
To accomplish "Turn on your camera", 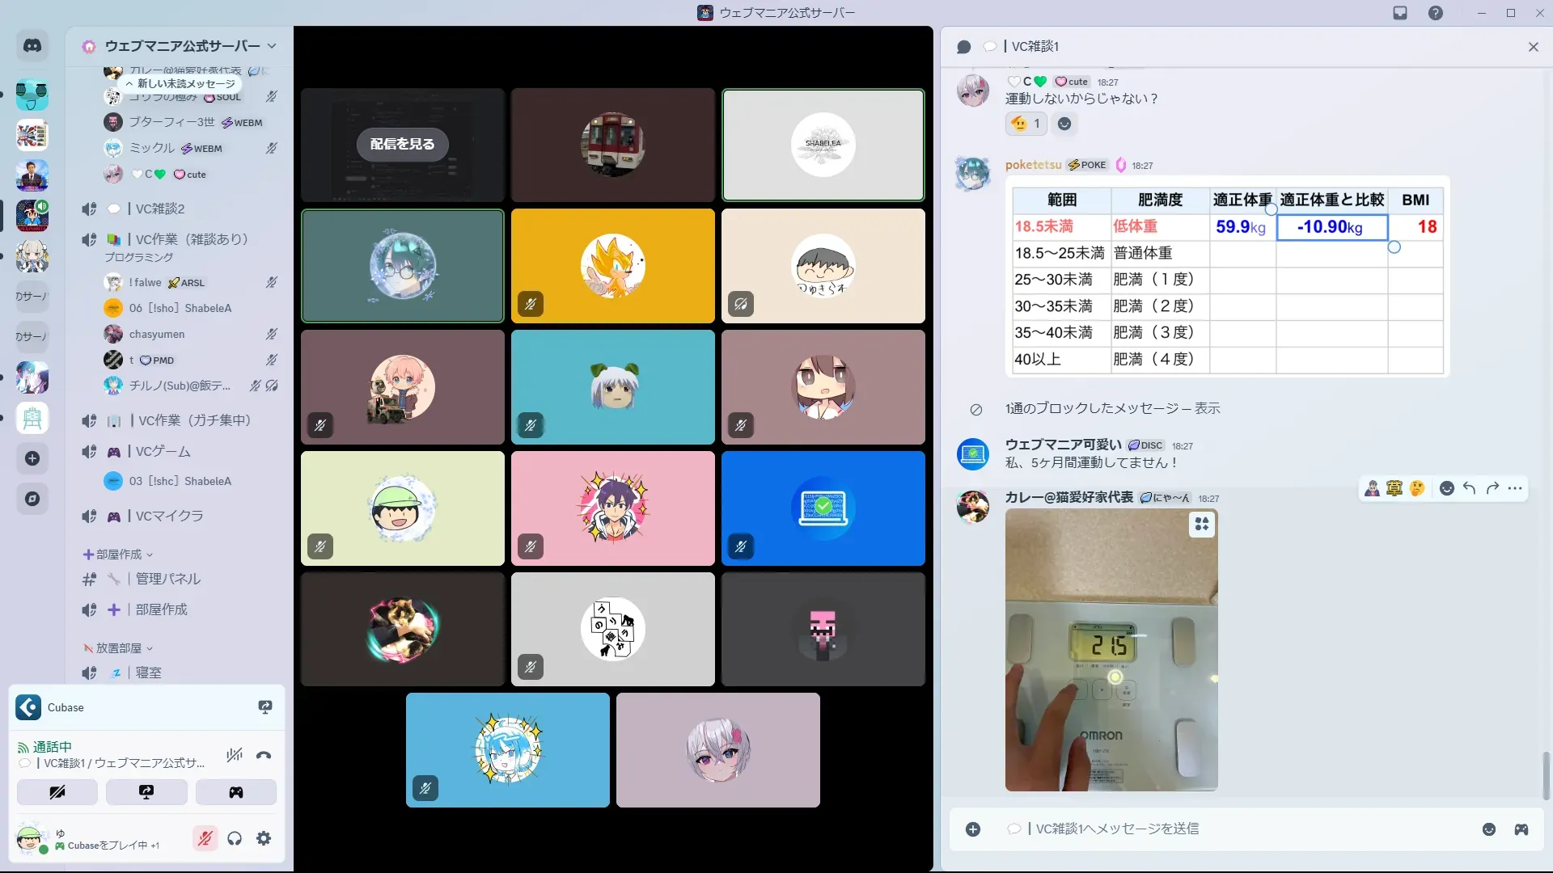I will [57, 792].
